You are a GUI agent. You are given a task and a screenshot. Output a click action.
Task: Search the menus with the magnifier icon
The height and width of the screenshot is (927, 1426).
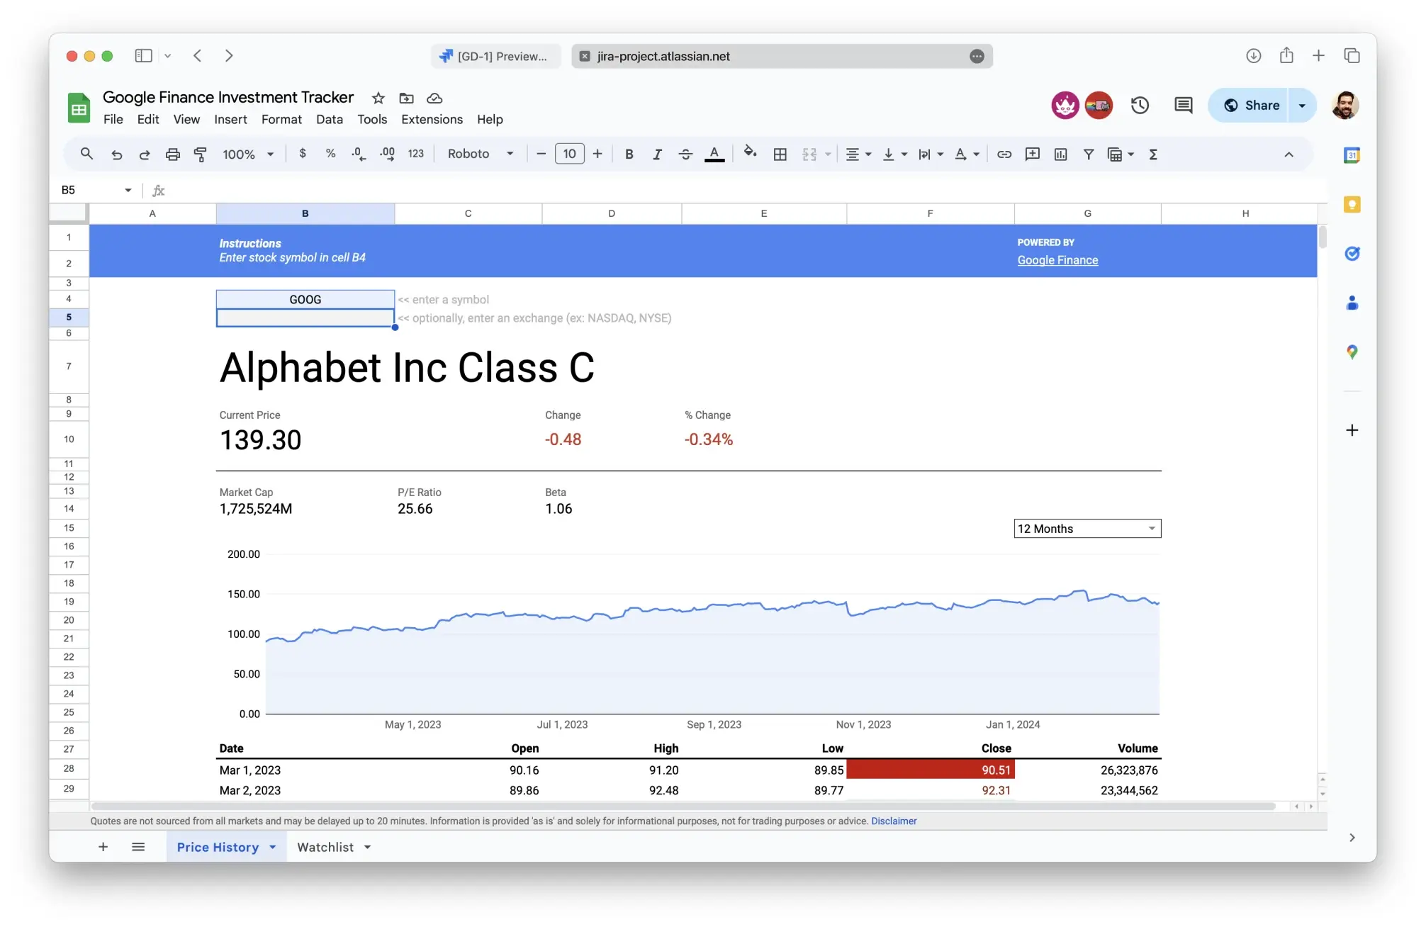point(86,154)
